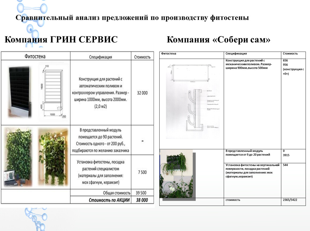Click the text 'Установка фитостены, посадка растений специалистом'
Image resolution: width=310 pixels, height=231 pixels.
coord(101,165)
